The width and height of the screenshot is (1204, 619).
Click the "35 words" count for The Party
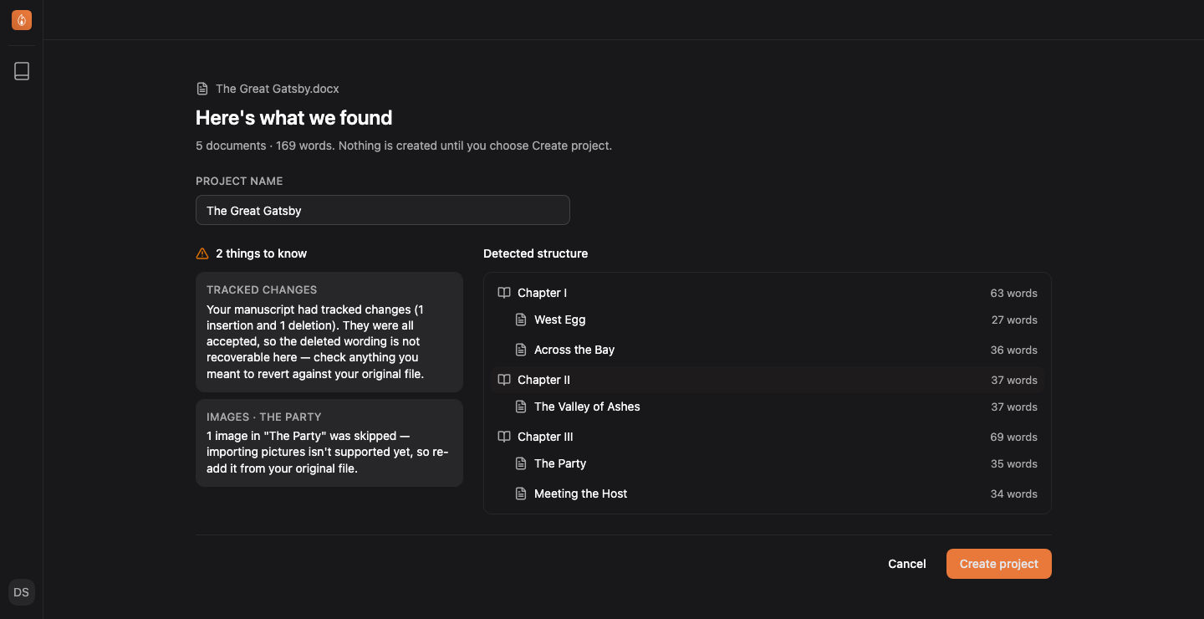point(1014,463)
